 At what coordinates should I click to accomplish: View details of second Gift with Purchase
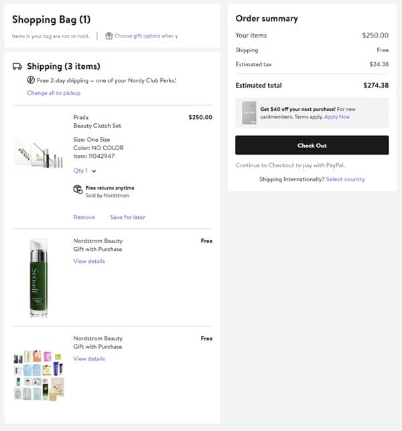(89, 359)
